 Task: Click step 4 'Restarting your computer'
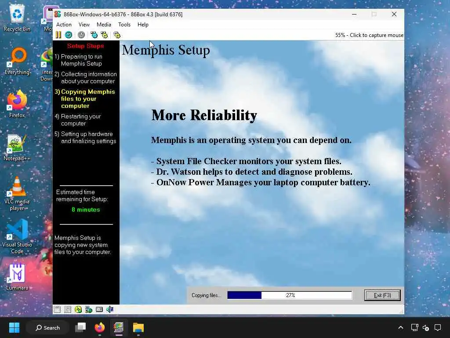click(77, 120)
